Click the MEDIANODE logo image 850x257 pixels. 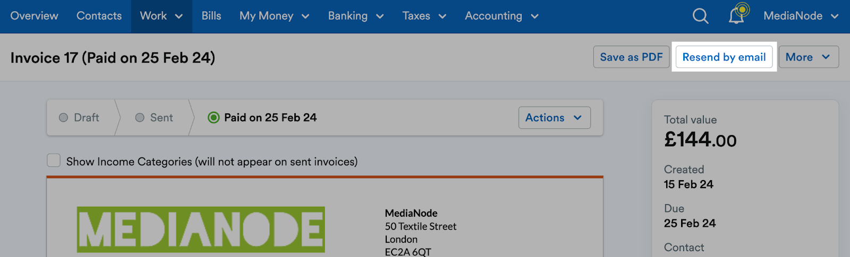pos(201,229)
